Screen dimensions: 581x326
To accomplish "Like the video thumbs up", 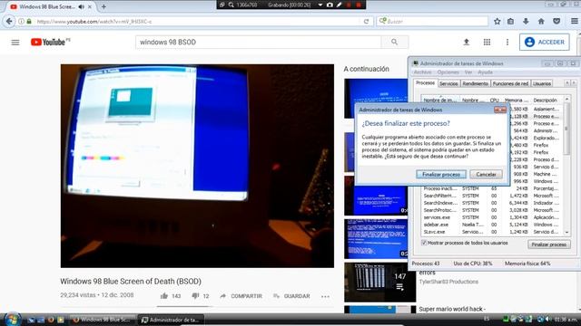I will (164, 296).
